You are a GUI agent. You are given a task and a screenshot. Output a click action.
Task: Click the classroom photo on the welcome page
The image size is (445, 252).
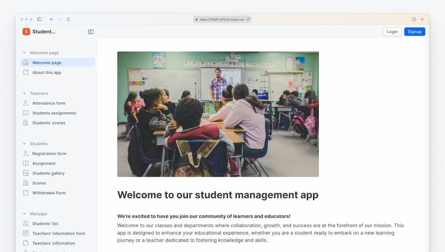[218, 114]
